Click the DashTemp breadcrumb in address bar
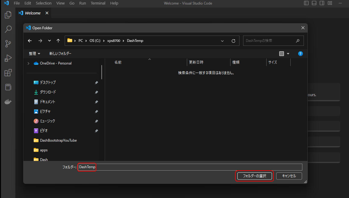 [135, 41]
